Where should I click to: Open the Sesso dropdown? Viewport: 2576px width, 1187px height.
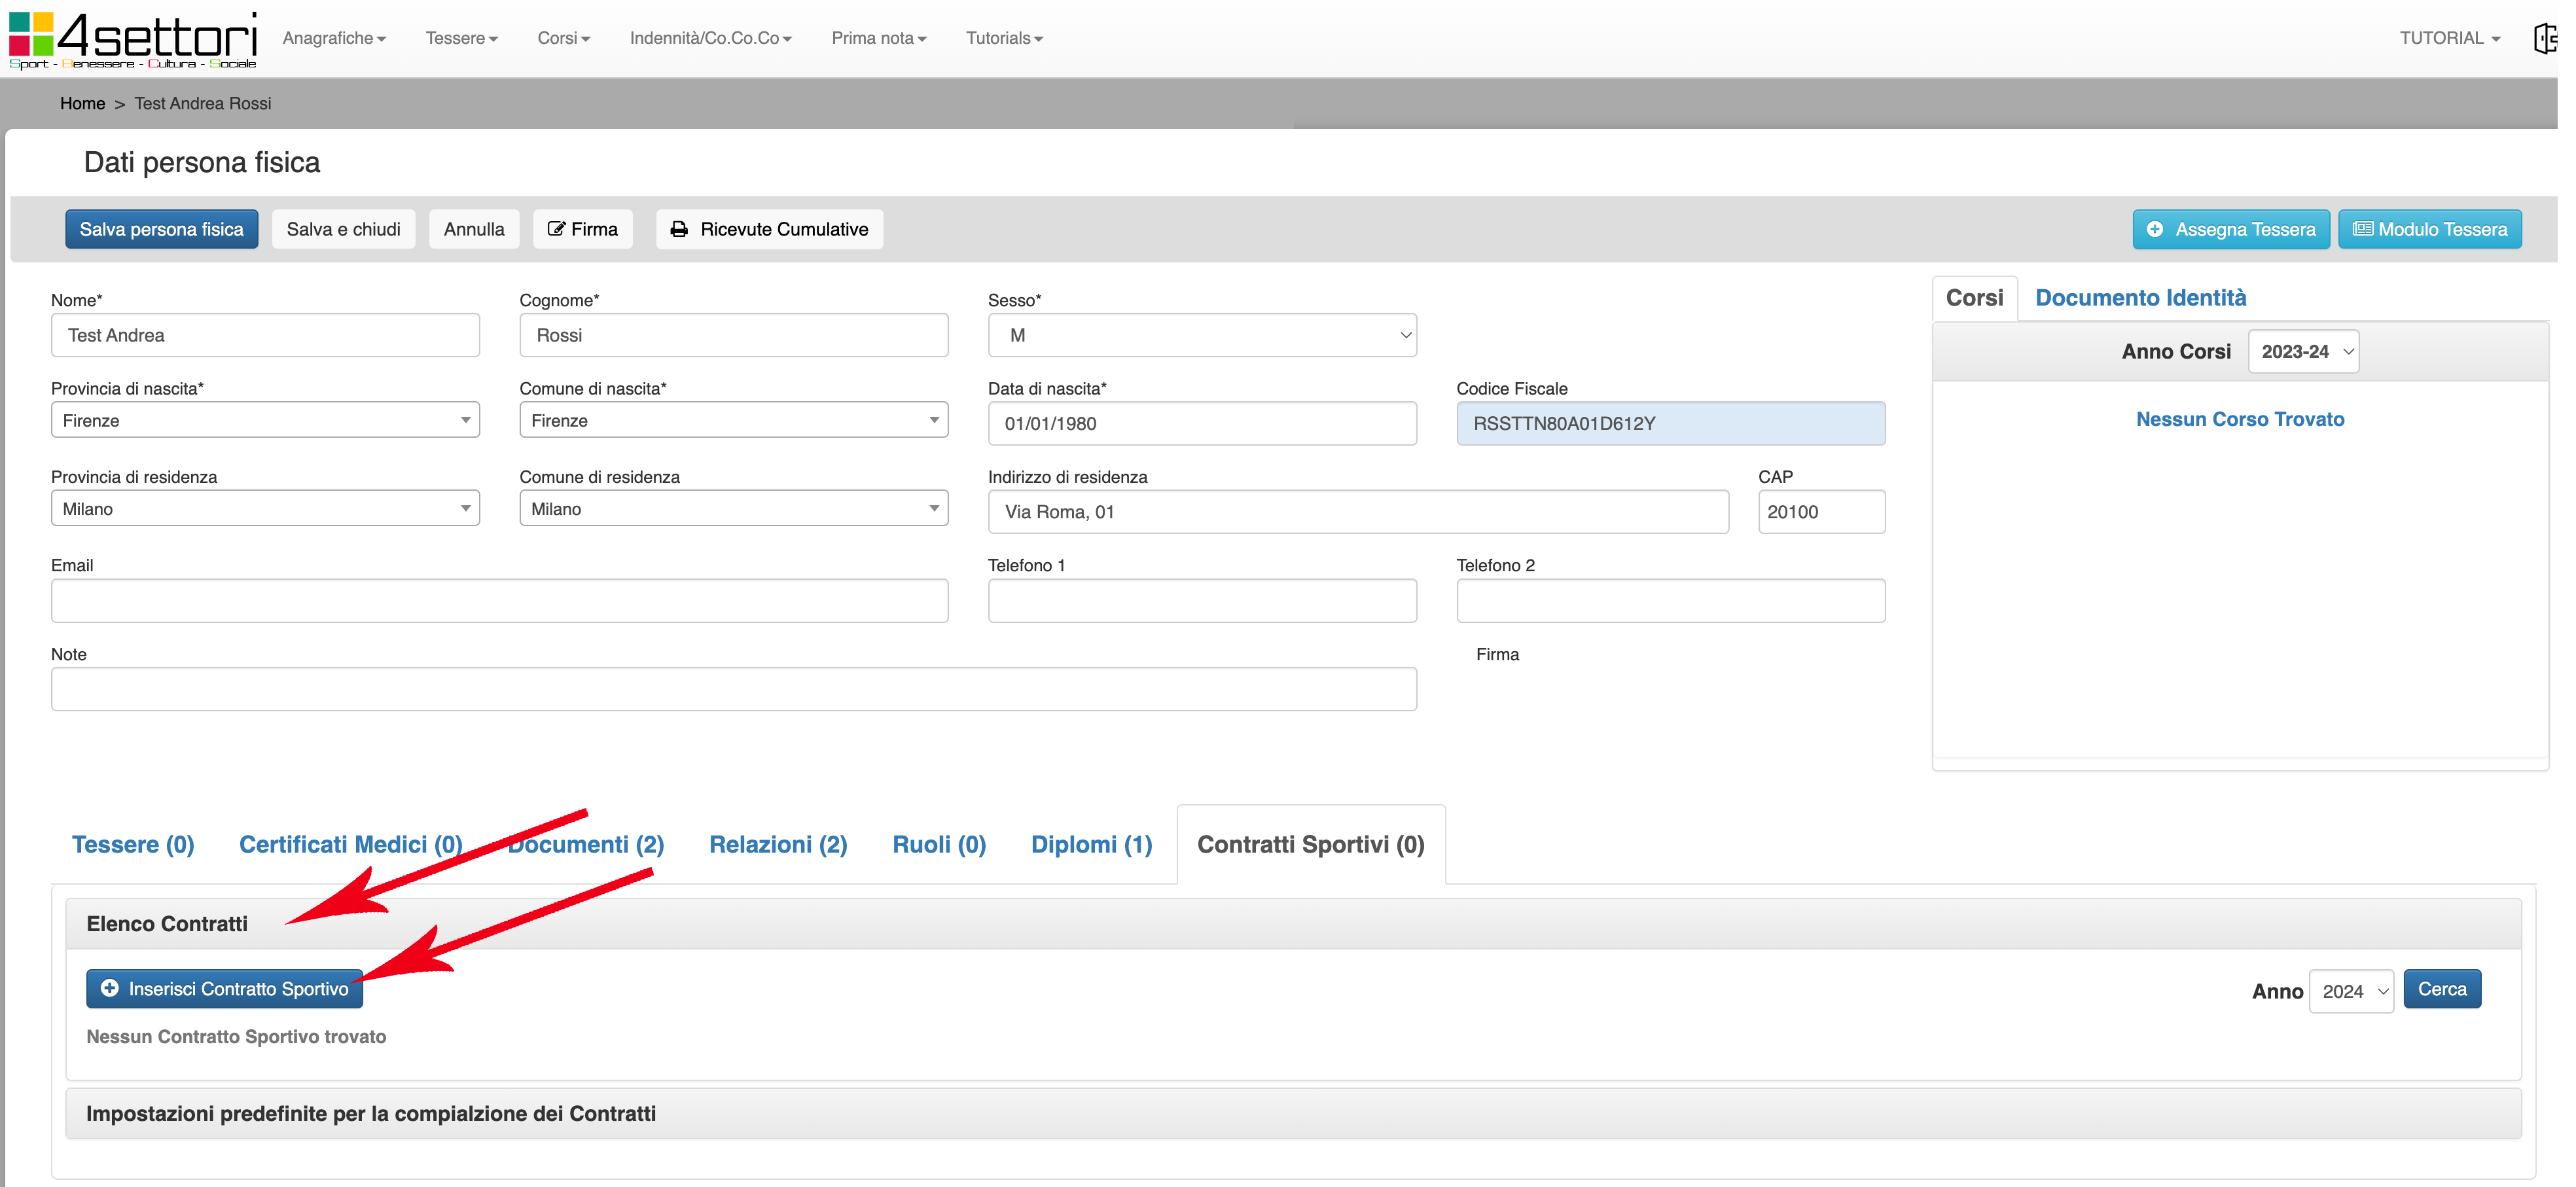tap(1201, 335)
